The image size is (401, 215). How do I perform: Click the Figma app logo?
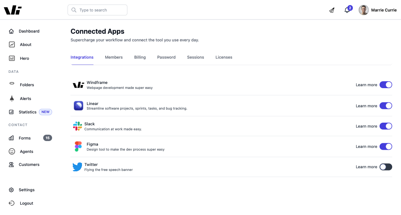point(78,146)
